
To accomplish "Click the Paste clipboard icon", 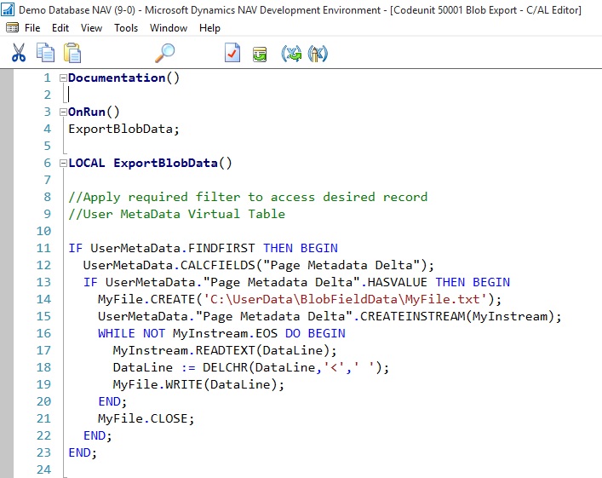I will point(72,54).
